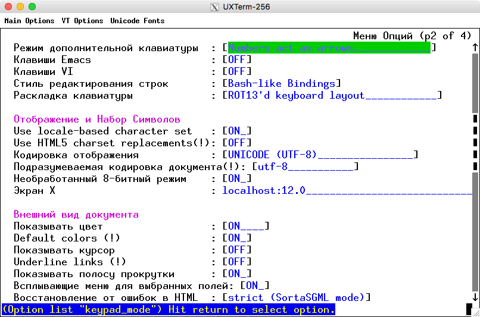Screen dimensions: 480x317
Task: Open the highlighted "Numbers act as arrows" list
Action: coord(329,48)
